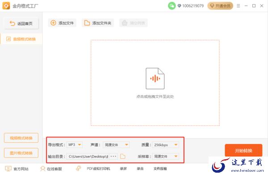Screen dimensions: 268x174
Task: Click the monitor icon beside 官方网站
Action: click(x=8, y=169)
